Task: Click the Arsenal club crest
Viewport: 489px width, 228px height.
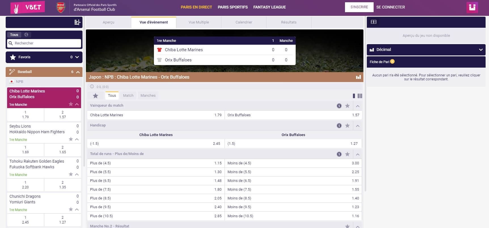Action: [x=61, y=8]
